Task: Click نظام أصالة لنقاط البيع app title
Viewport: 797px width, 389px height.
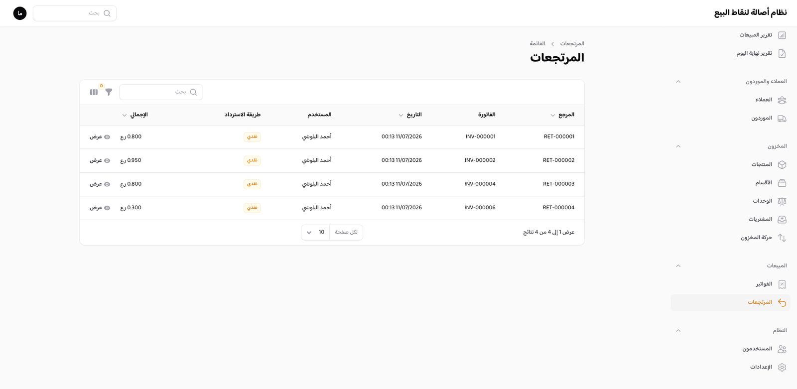Action: pyautogui.click(x=750, y=13)
